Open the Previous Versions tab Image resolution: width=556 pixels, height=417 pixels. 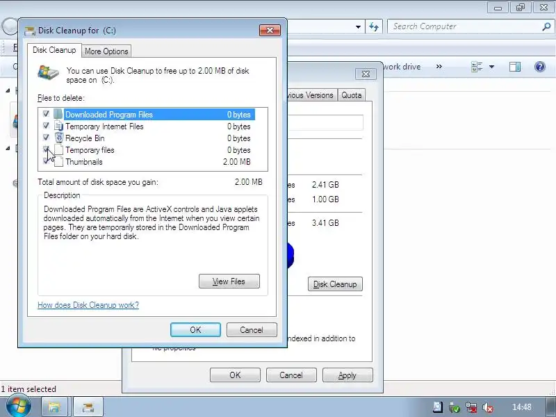[x=311, y=95]
